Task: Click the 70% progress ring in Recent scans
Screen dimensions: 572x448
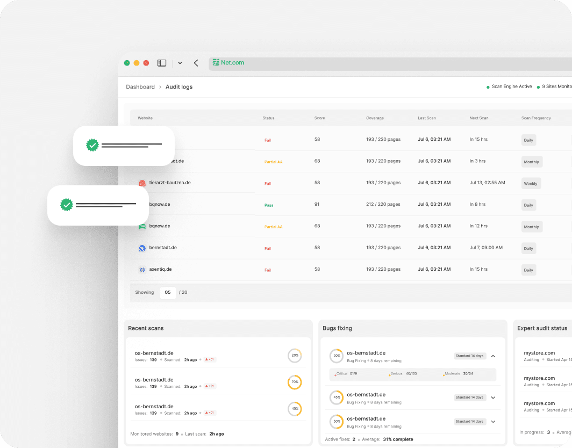Action: [295, 382]
